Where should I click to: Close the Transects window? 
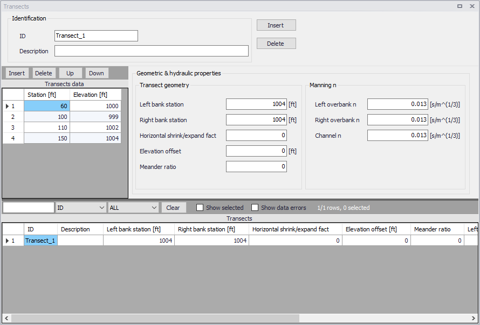coord(472,6)
